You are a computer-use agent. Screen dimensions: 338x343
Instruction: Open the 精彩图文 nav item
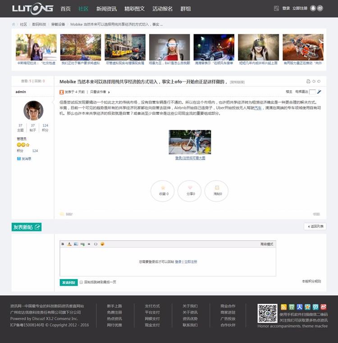(134, 9)
